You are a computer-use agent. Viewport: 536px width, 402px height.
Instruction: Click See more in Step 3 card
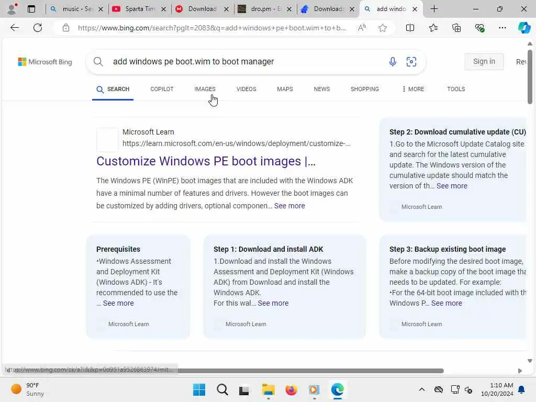point(446,303)
